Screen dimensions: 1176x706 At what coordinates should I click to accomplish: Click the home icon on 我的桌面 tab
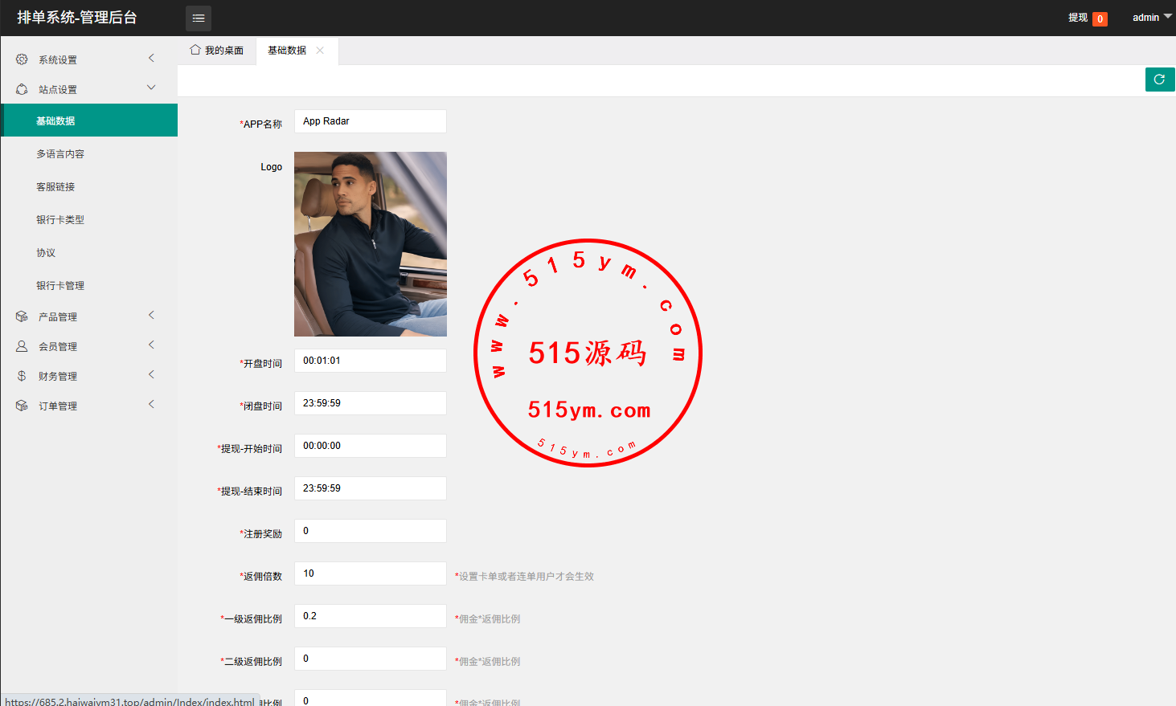(x=195, y=50)
